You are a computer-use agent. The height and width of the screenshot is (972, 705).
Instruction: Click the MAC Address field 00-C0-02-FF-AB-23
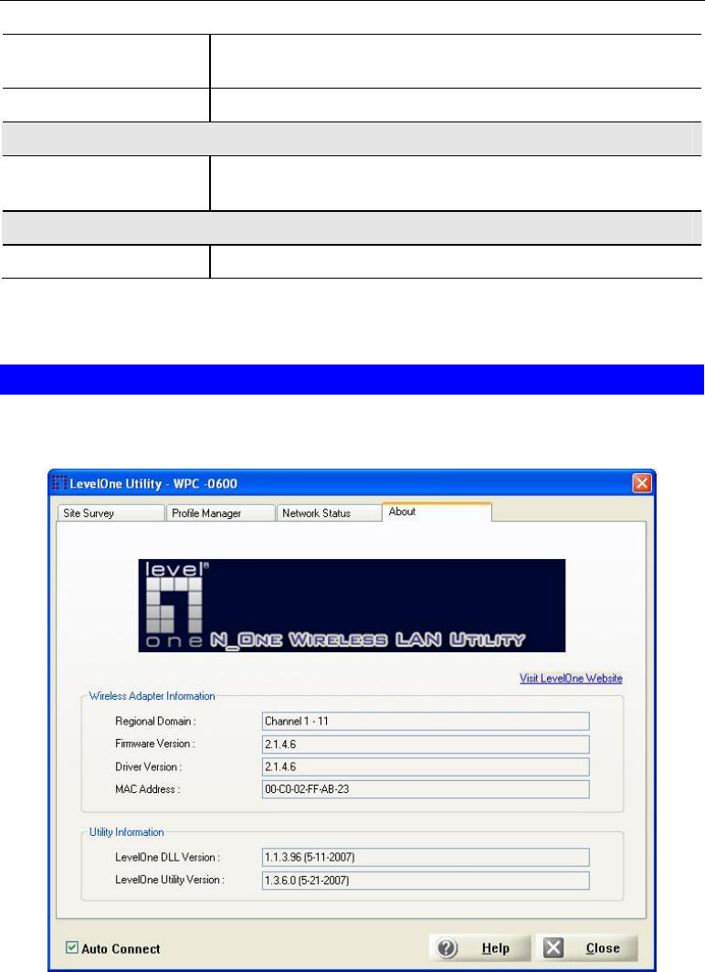tap(426, 789)
